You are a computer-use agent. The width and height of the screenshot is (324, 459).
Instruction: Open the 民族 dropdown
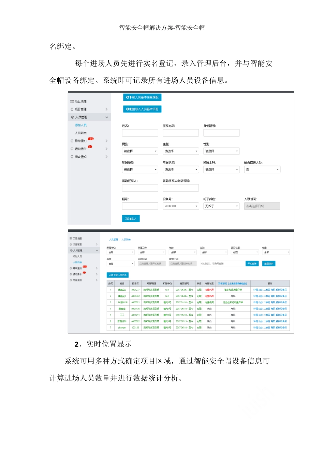(x=140, y=151)
